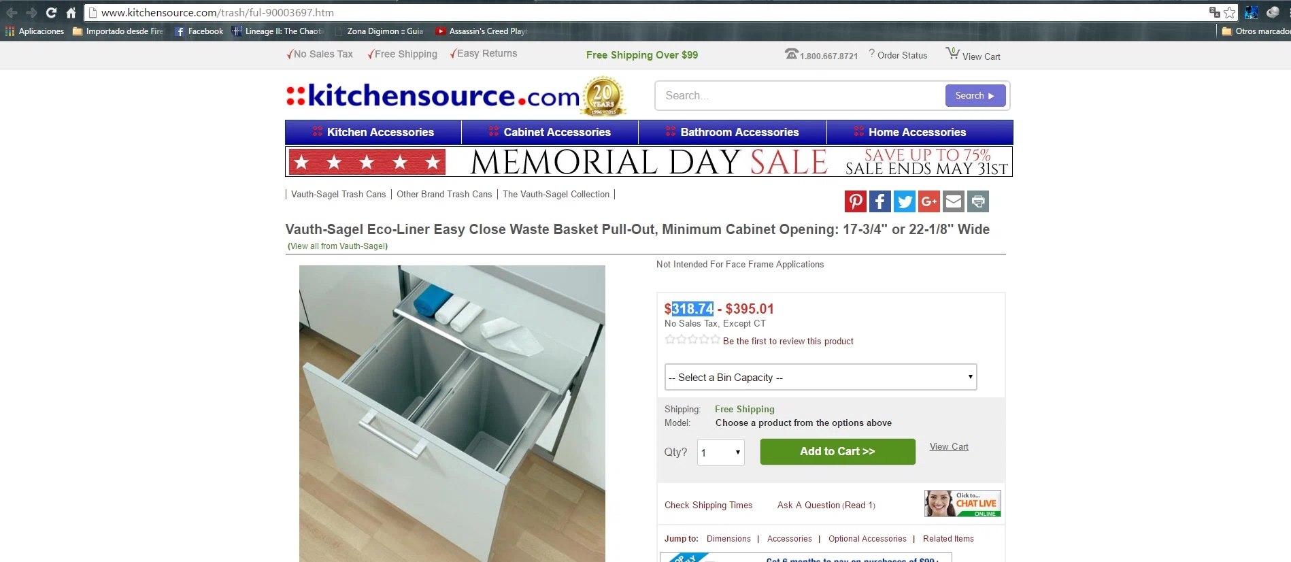Open Bathroom Accessories menu
This screenshot has width=1291, height=562.
click(733, 132)
